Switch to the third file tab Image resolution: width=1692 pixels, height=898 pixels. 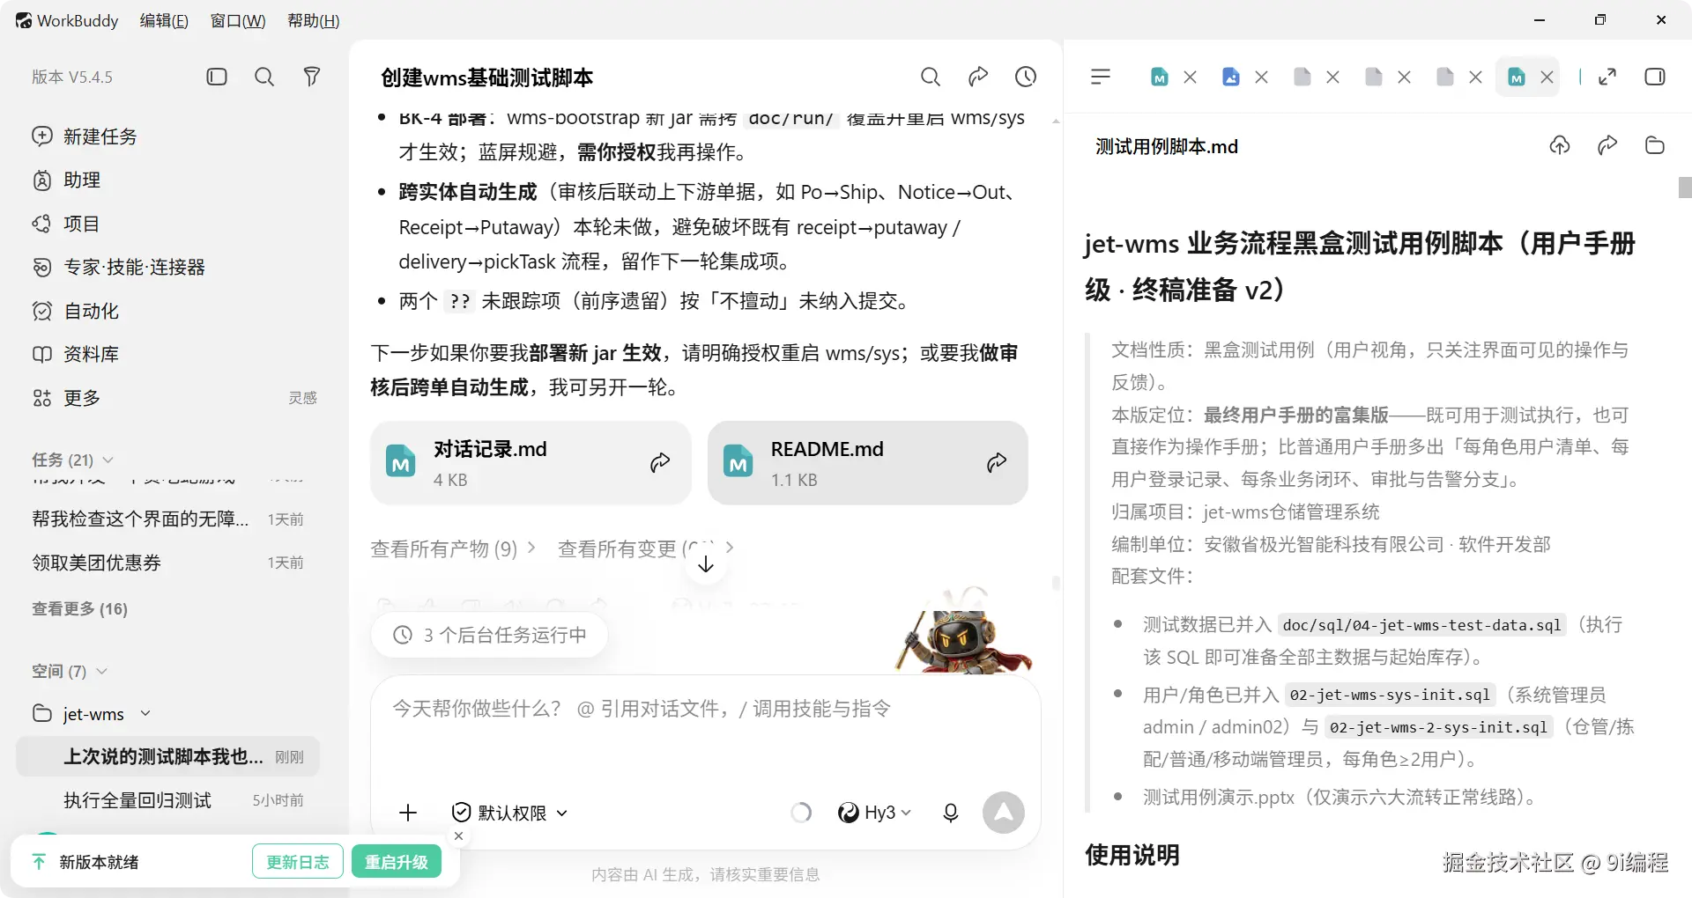click(x=1302, y=77)
